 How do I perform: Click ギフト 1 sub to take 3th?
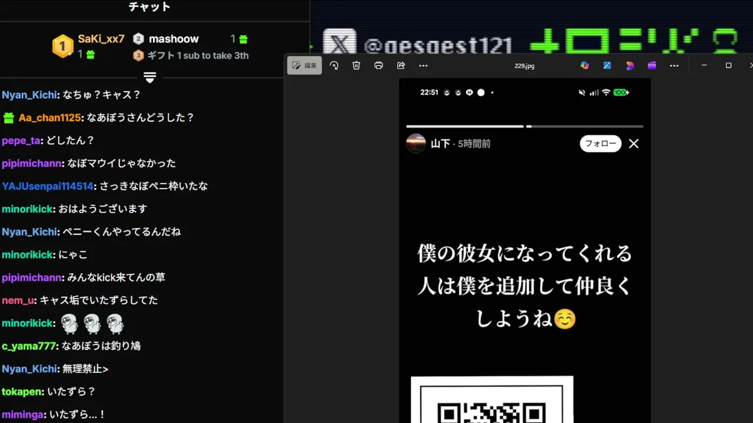pos(198,56)
